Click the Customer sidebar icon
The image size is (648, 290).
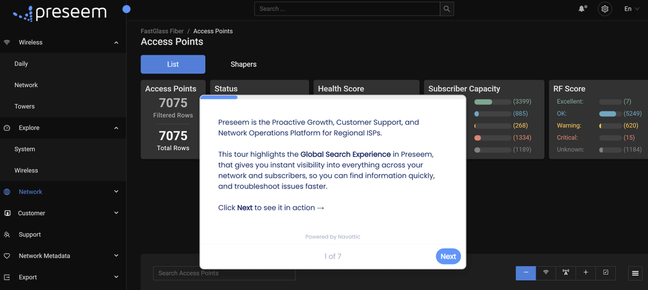tap(7, 213)
